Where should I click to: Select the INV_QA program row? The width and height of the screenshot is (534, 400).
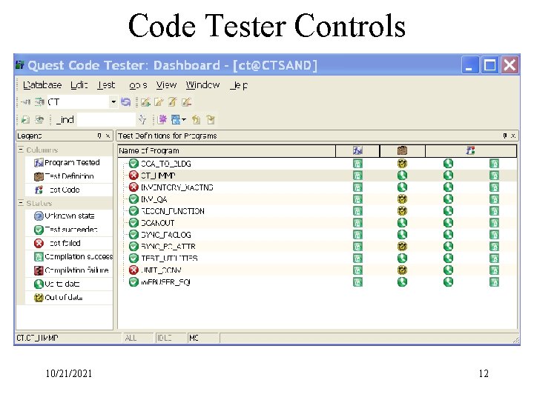317,199
